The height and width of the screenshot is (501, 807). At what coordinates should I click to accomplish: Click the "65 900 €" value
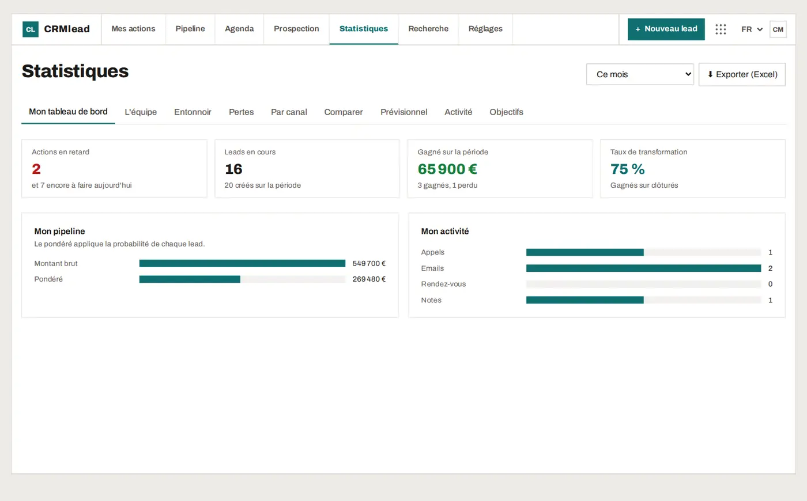click(x=447, y=169)
